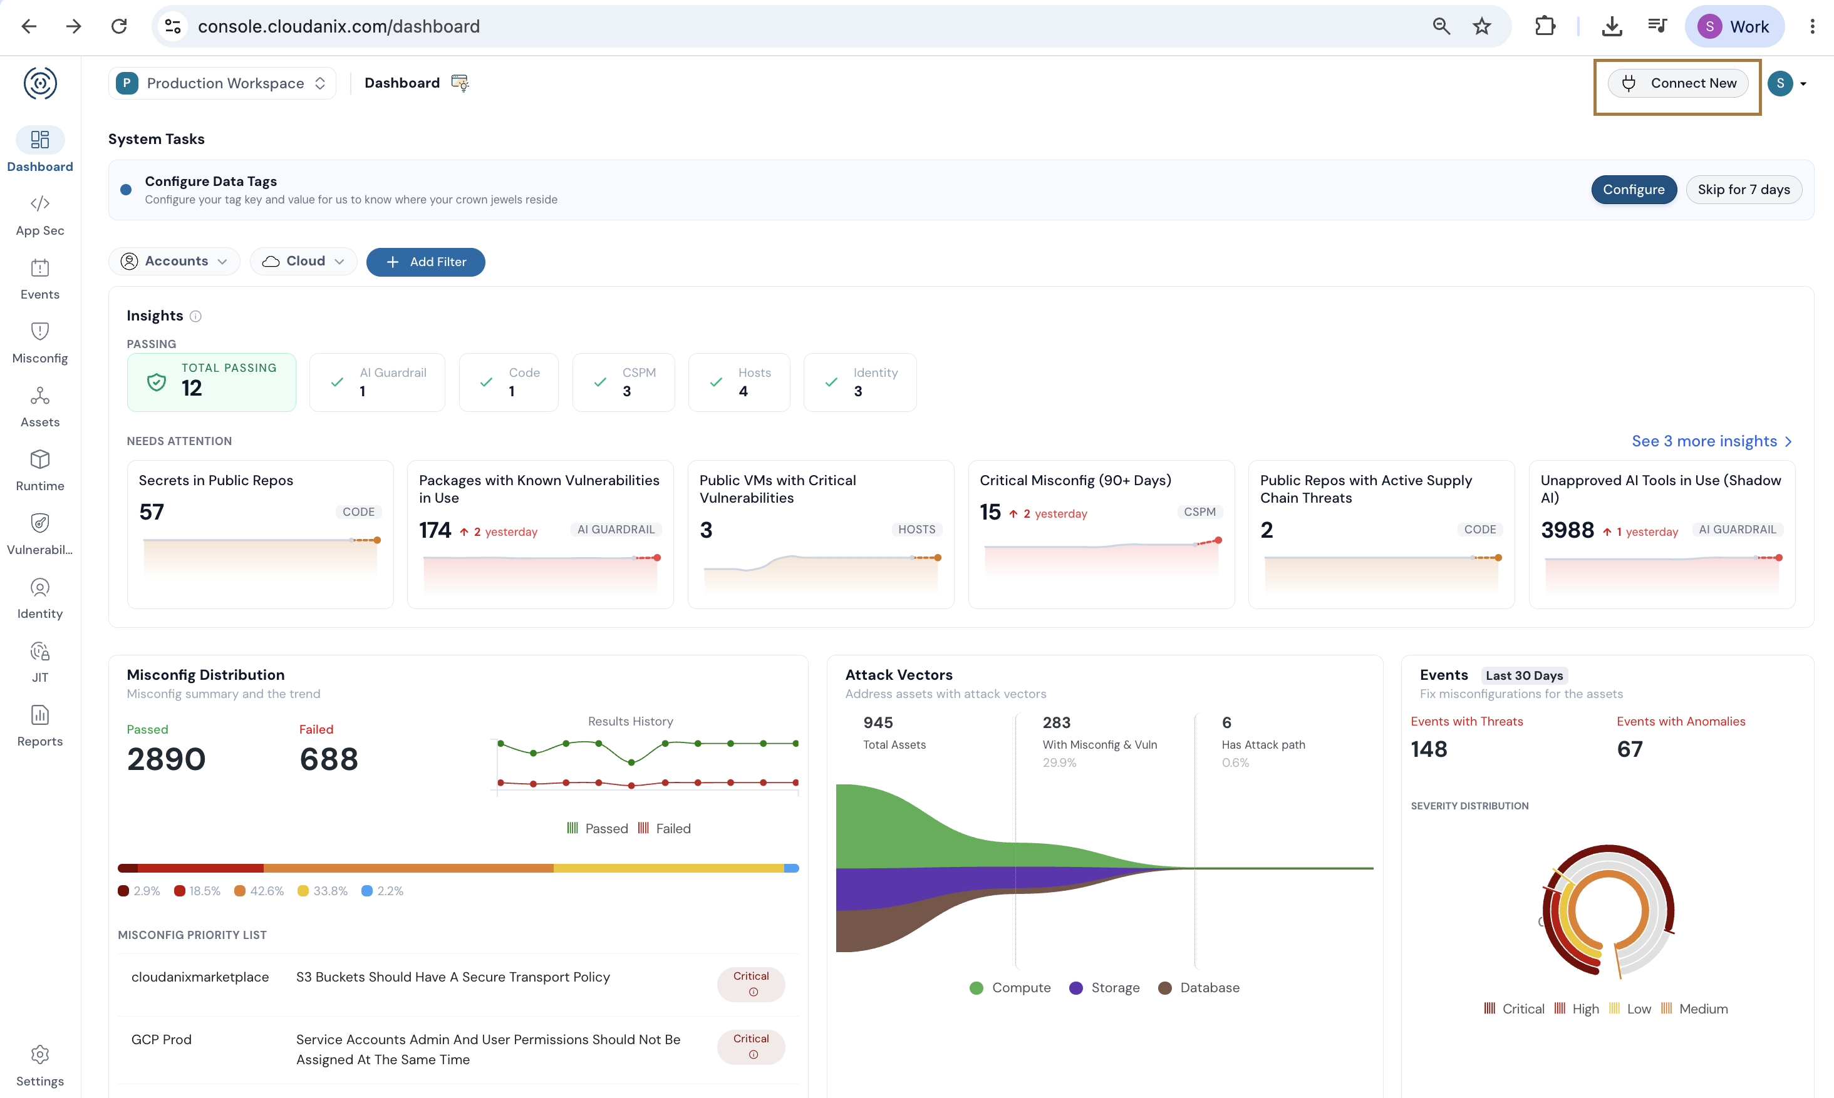Click the zoom magnifier icon in address bar

[1441, 27]
